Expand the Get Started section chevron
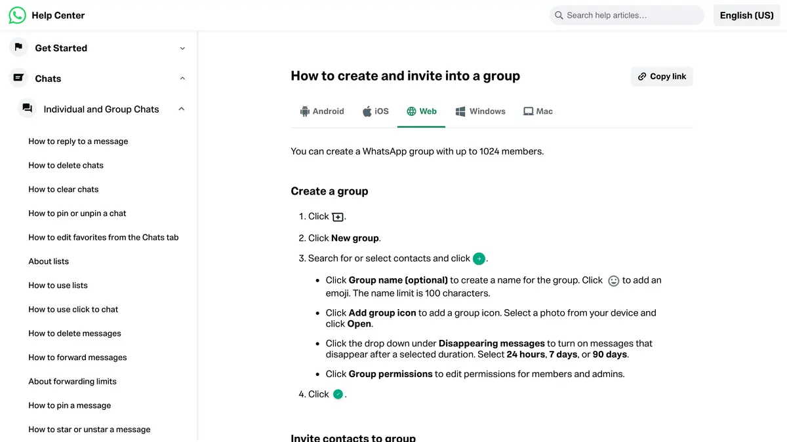 182,48
